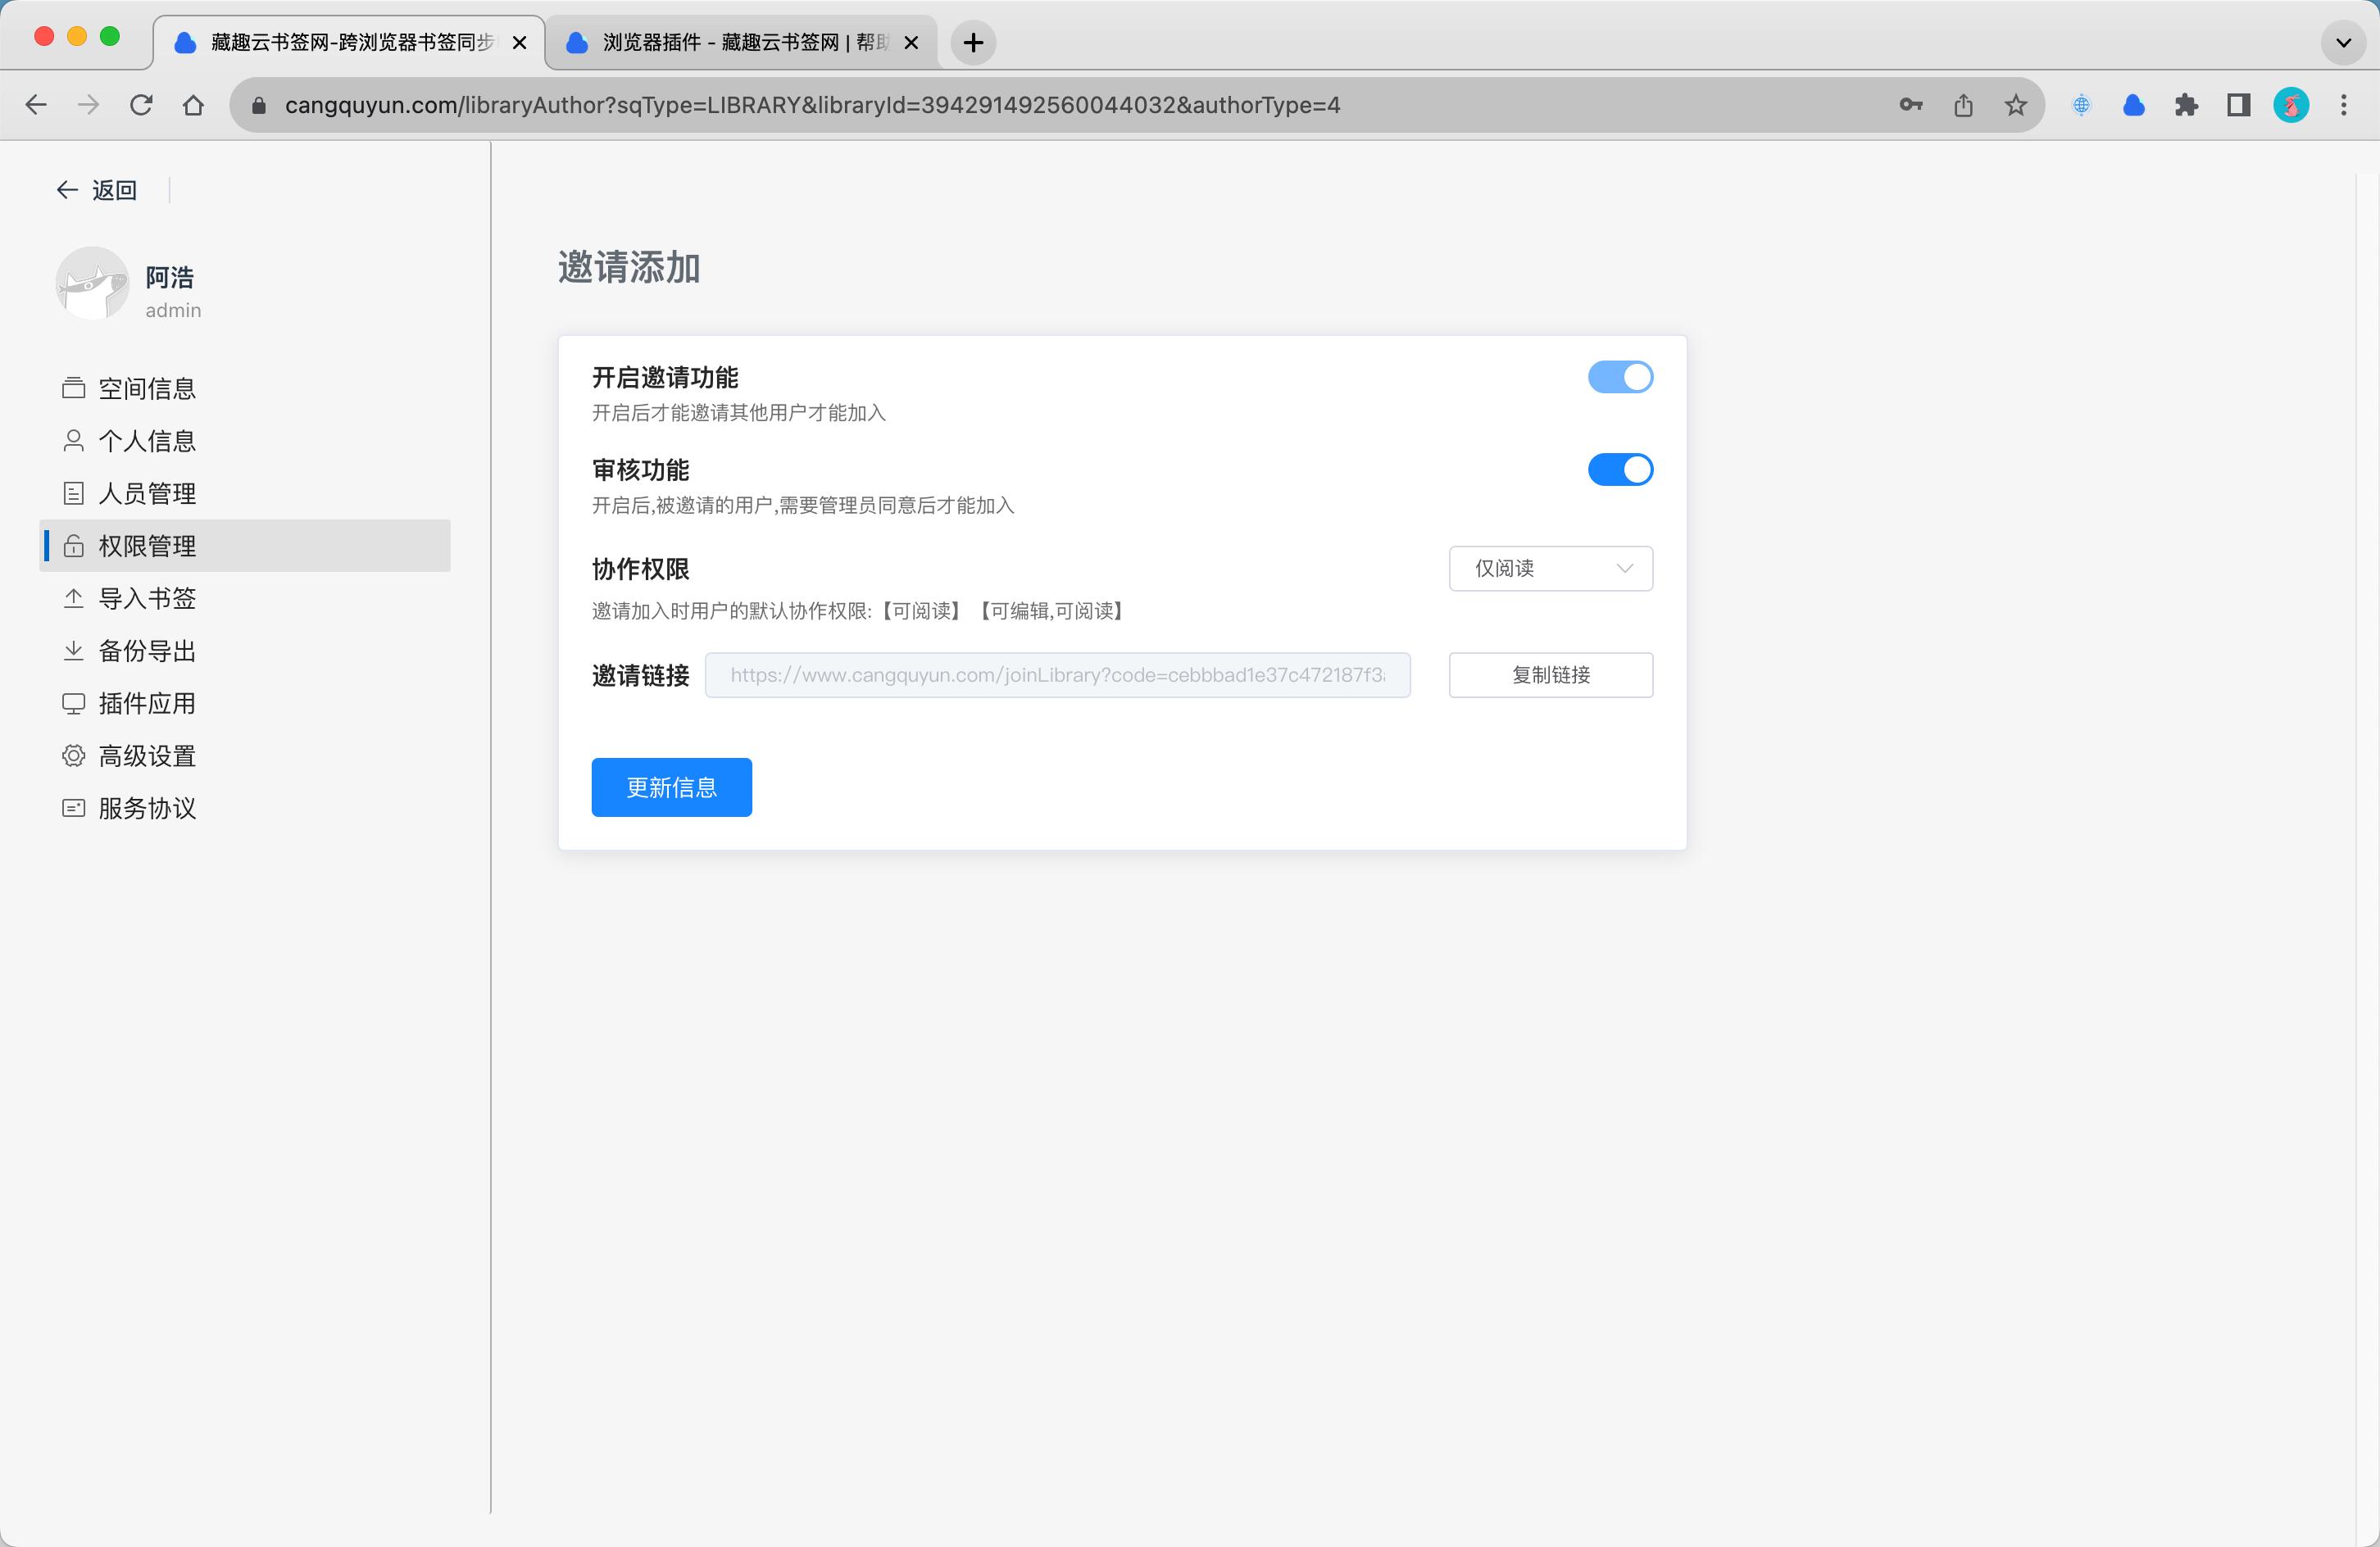2380x1547 pixels.
Task: Go to 高级设置 sidebar item
Action: click(x=146, y=756)
